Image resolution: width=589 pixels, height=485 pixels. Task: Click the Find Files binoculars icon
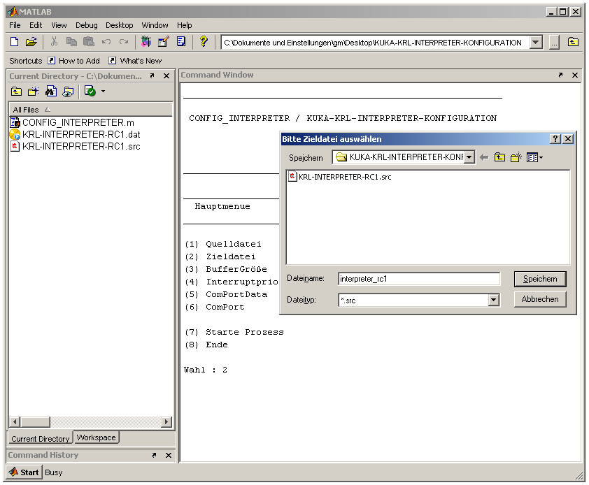(x=50, y=92)
